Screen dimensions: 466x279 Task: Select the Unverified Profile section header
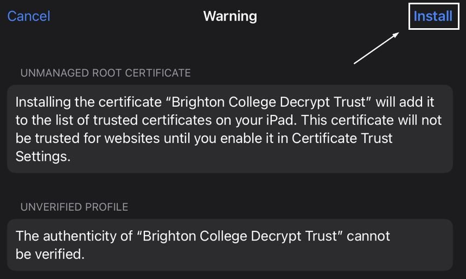(74, 207)
